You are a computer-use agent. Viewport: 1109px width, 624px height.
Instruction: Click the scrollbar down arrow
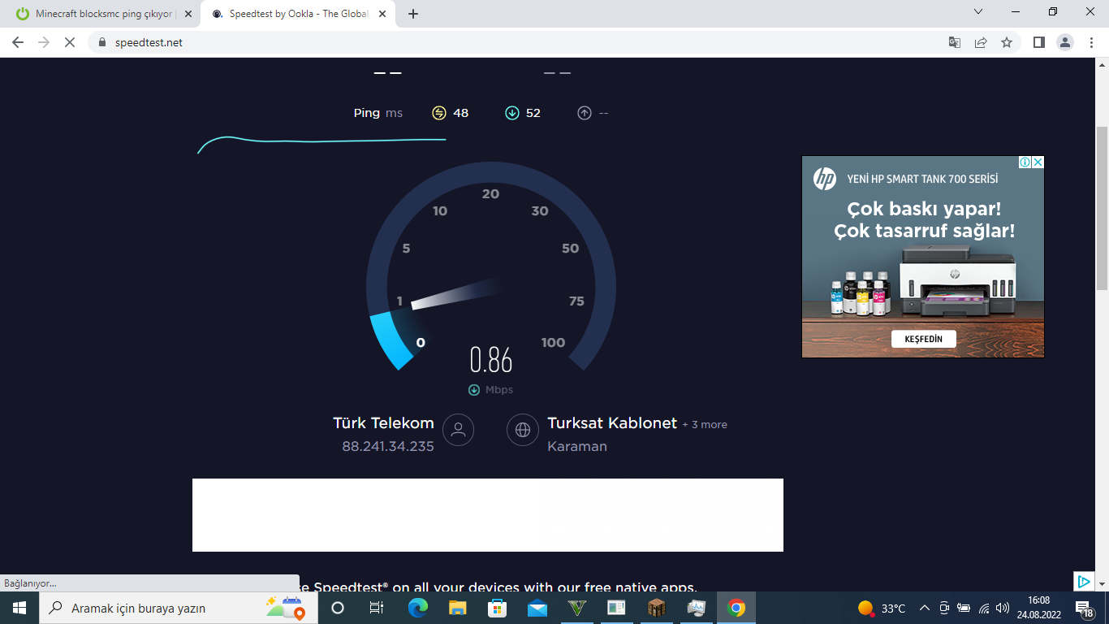tap(1102, 584)
